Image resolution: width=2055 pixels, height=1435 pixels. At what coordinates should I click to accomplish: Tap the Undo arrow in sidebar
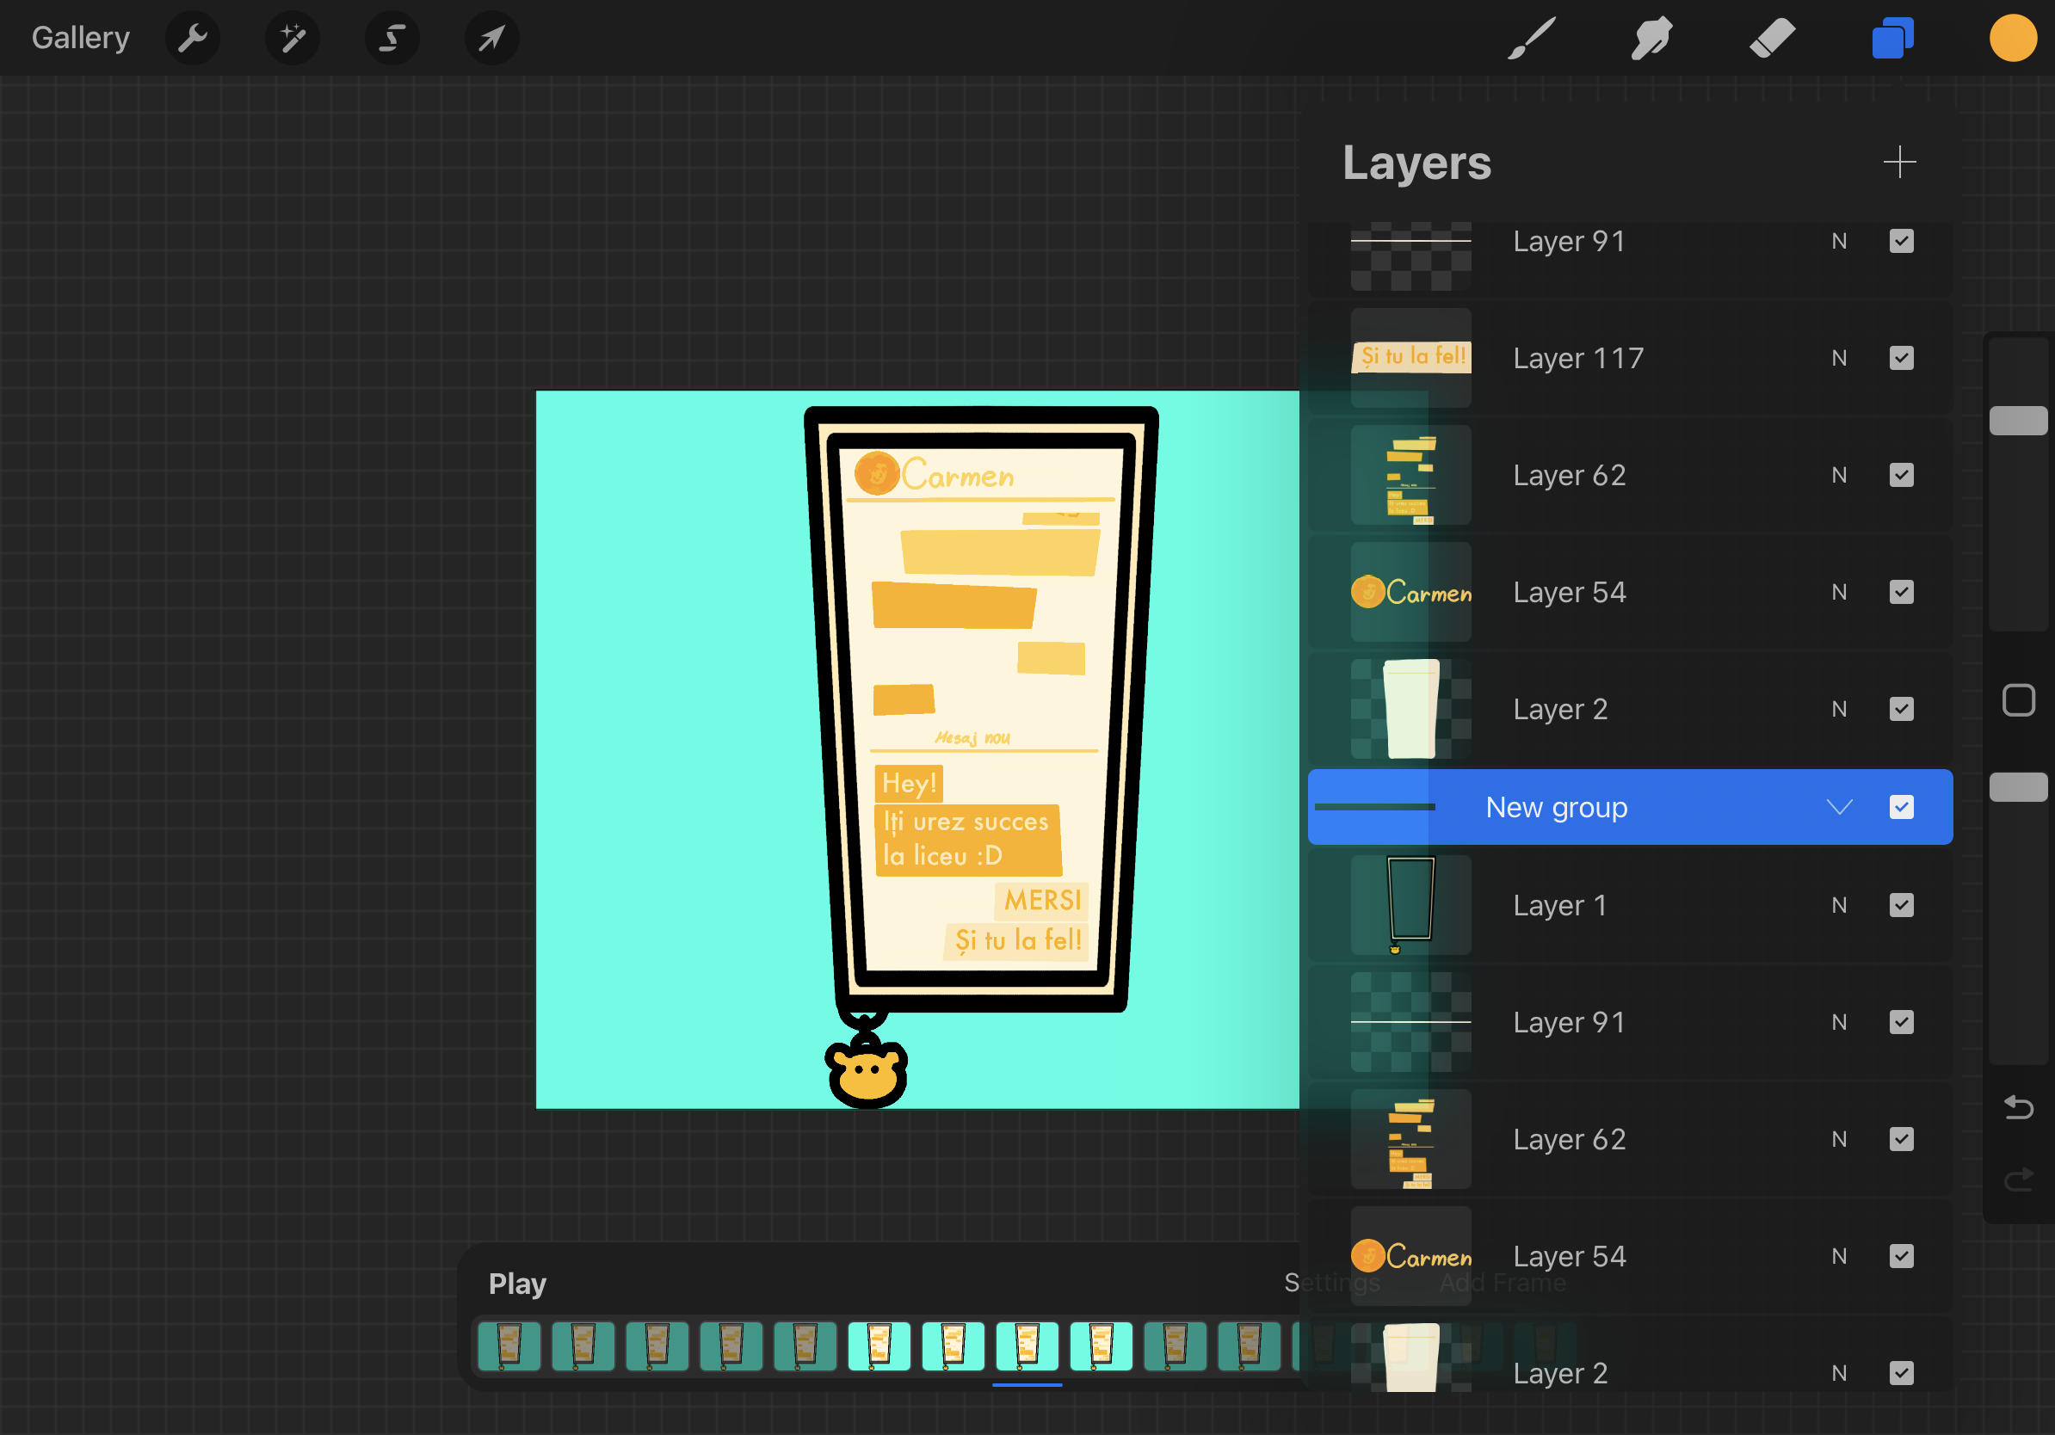[x=2018, y=1108]
